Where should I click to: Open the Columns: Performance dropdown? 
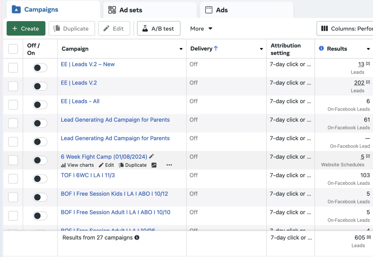click(x=345, y=29)
